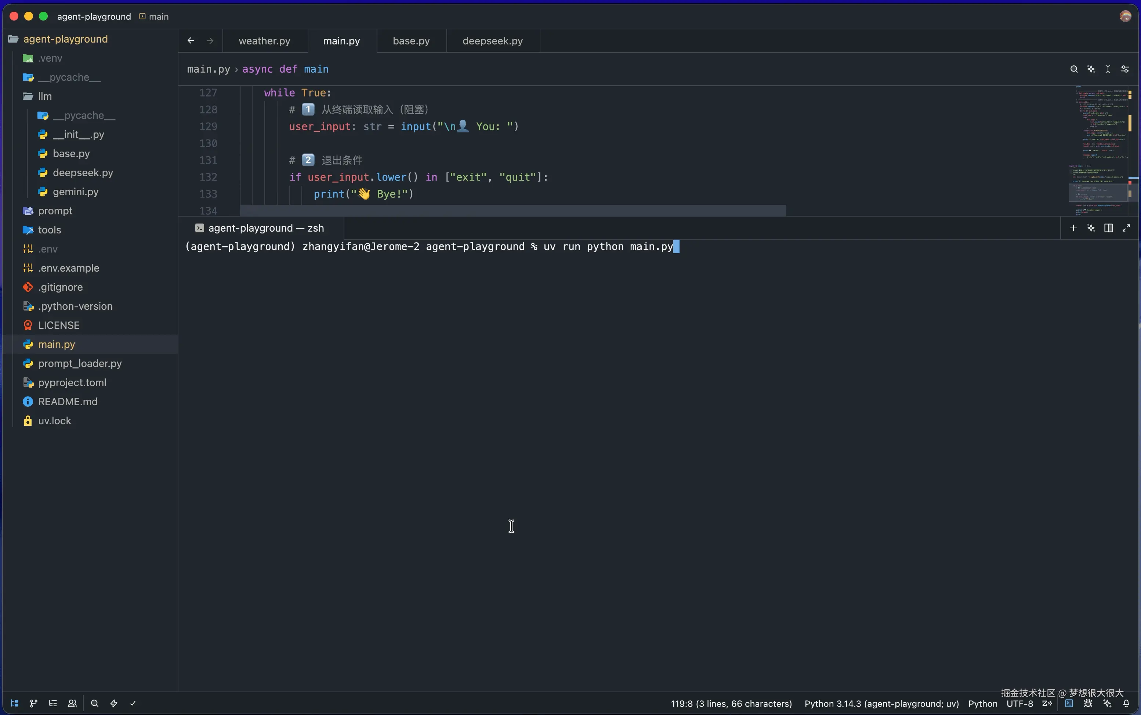The width and height of the screenshot is (1141, 715).
Task: Switch to the deepseek.py tab
Action: (492, 41)
